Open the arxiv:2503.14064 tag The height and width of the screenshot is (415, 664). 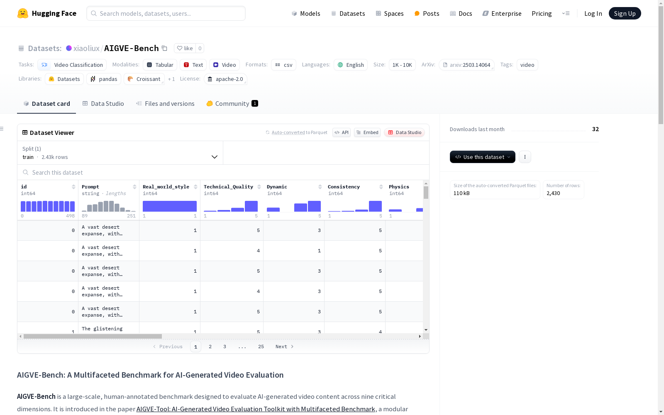pyautogui.click(x=466, y=65)
